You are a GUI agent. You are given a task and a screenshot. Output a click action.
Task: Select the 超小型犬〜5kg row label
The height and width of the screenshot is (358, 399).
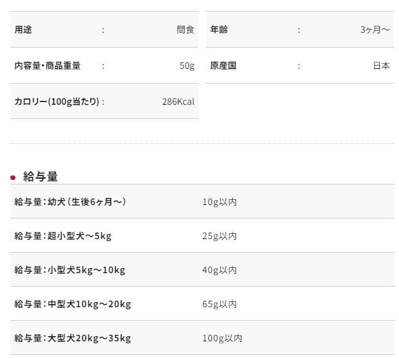pyautogui.click(x=63, y=236)
